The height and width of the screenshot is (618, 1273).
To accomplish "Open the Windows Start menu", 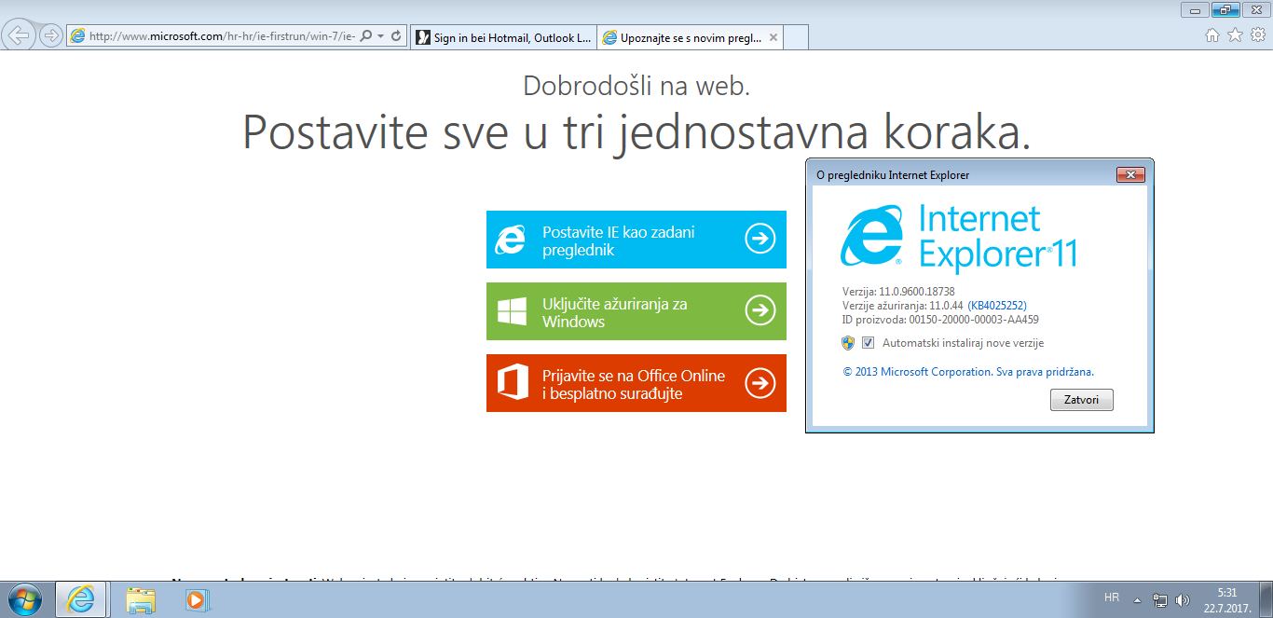I will point(25,599).
